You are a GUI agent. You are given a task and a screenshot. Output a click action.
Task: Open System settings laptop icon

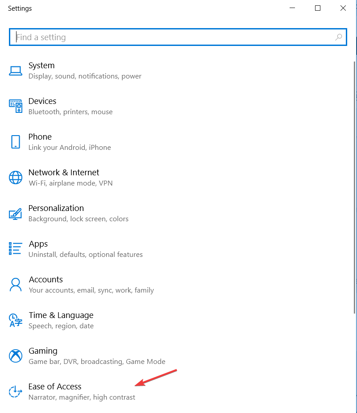coord(16,71)
